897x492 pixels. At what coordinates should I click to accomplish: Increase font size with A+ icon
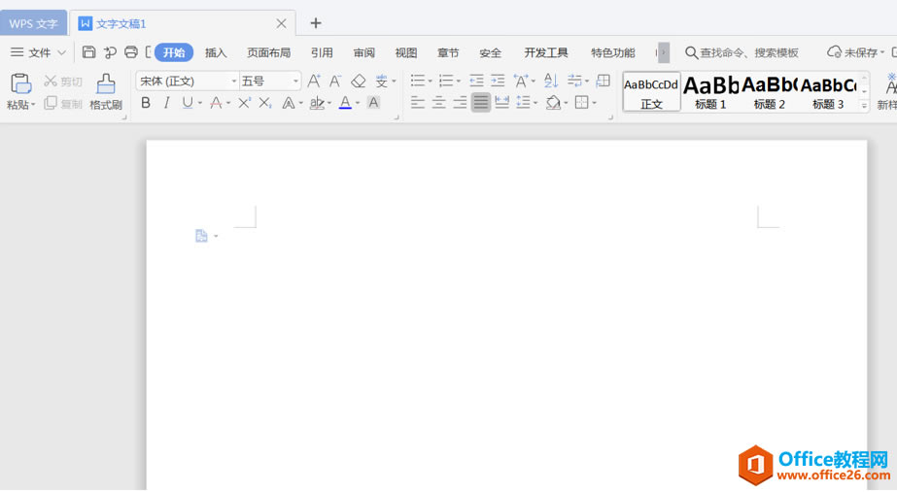(x=314, y=82)
